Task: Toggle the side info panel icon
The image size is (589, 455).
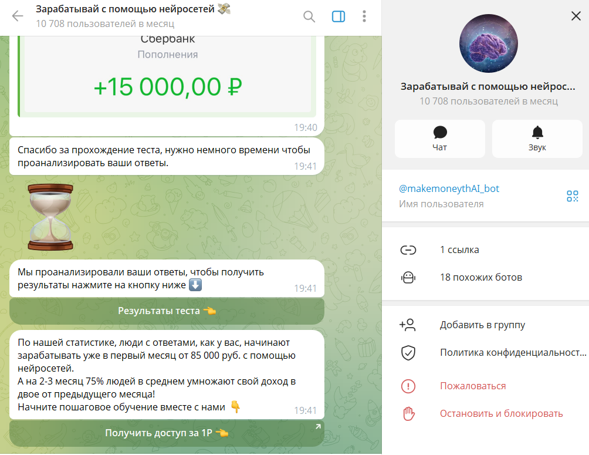Action: (x=338, y=16)
